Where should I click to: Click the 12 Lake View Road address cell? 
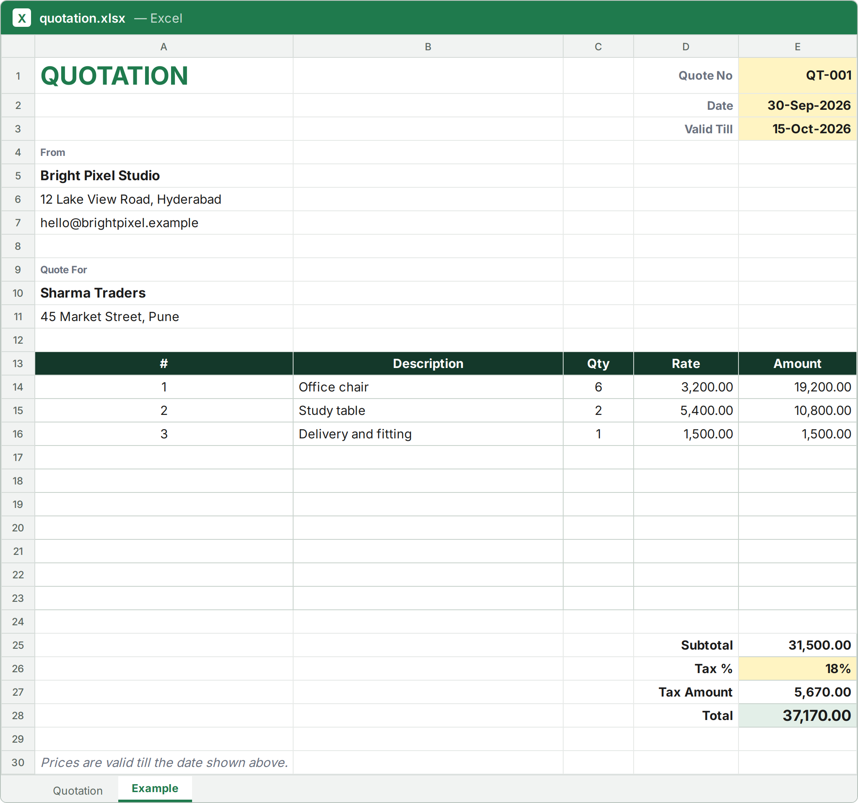click(x=164, y=199)
